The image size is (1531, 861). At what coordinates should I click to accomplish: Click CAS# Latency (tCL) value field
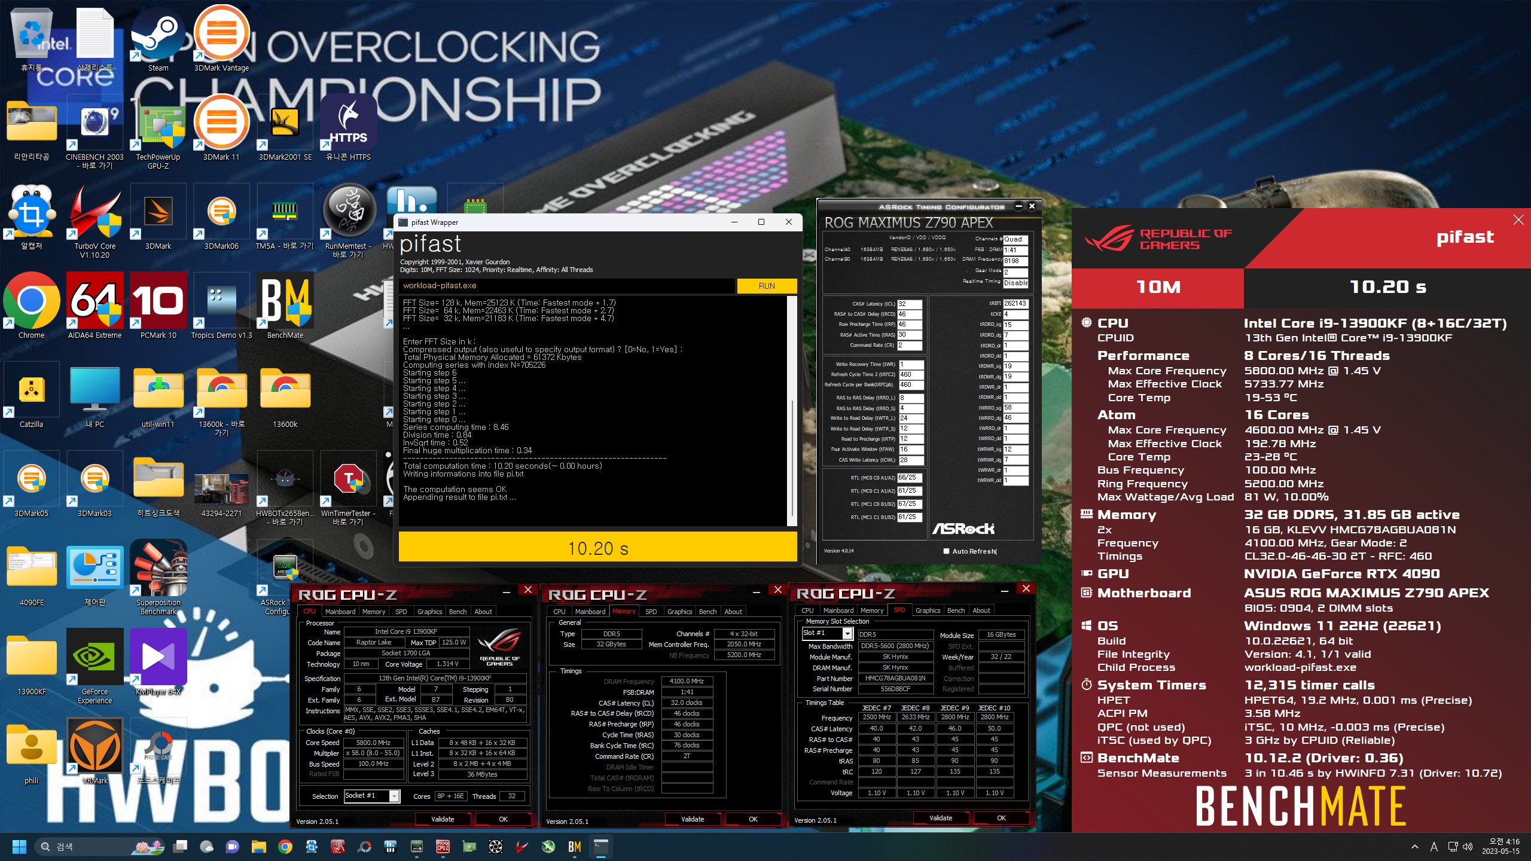[909, 304]
